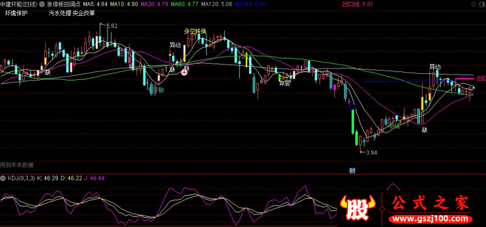Click the 多空转换 signal label
486x227 pixels.
click(195, 31)
